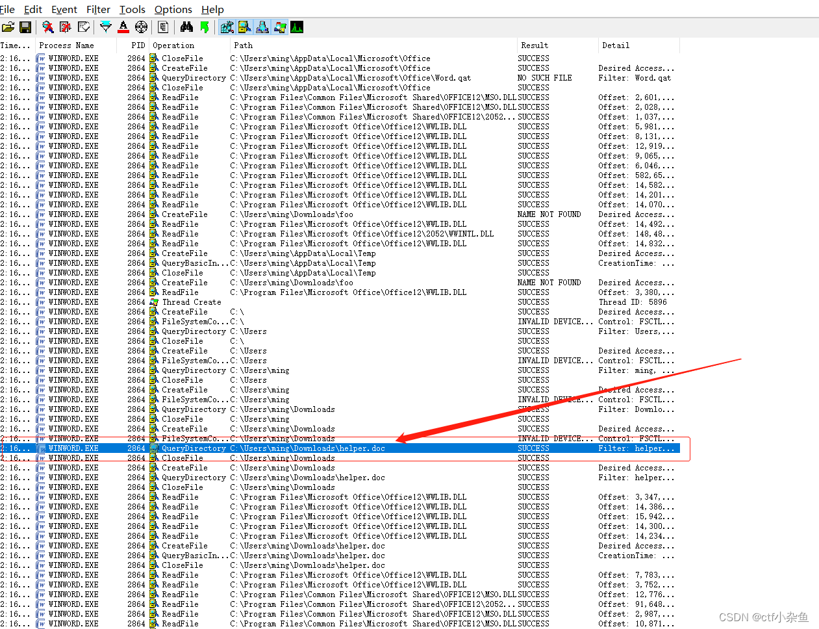
Task: Open the Tools menu
Action: click(x=132, y=10)
